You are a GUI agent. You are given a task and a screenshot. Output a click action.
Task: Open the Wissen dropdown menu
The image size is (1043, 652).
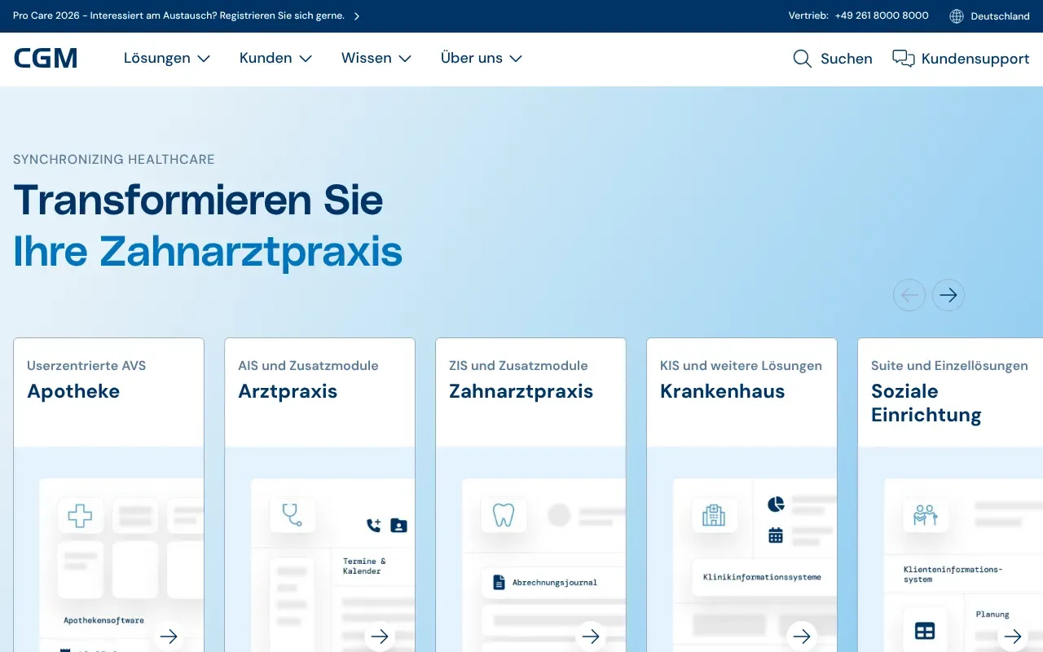point(376,59)
